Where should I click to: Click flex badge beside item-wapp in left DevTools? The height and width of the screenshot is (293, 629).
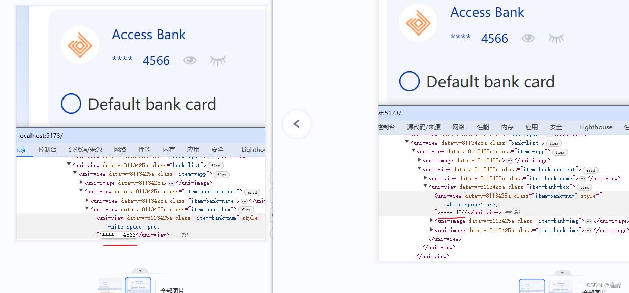222,174
